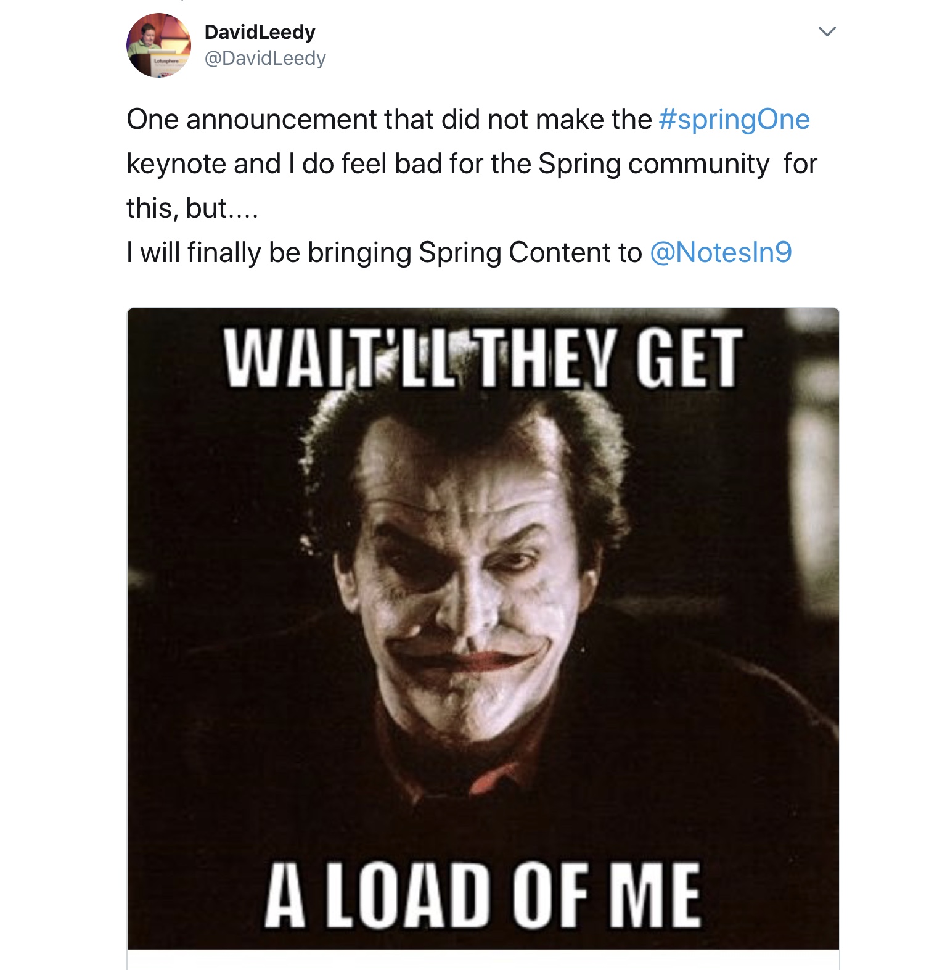
Task: Visit the @NotesIn9 mentioned account
Action: [x=721, y=252]
